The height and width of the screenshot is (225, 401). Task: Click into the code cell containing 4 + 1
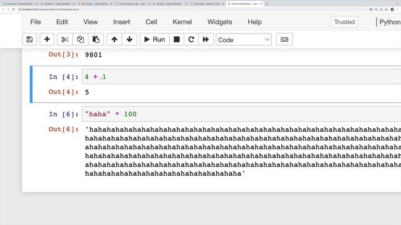(x=241, y=76)
